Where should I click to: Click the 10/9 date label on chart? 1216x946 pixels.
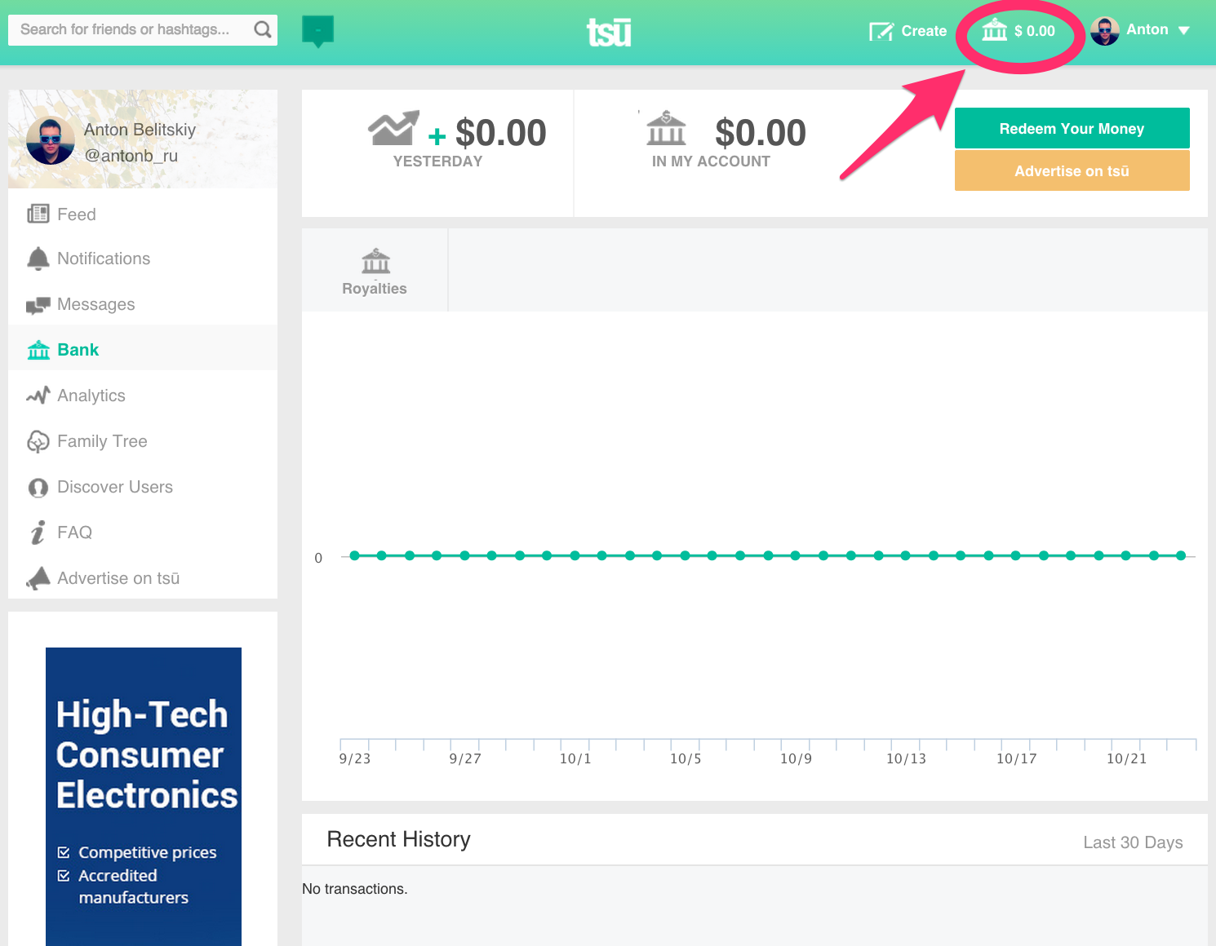point(796,758)
